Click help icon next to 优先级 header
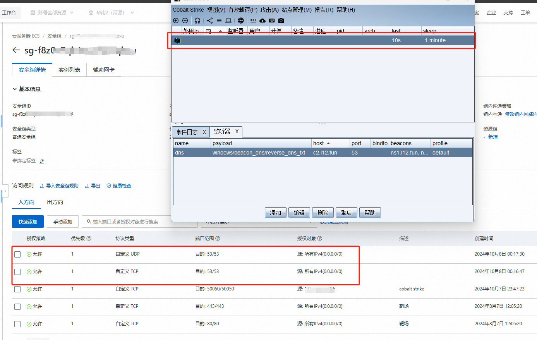This screenshot has height=340, width=537. coord(89,239)
